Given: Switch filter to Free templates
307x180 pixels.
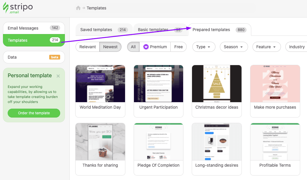Looking at the screenshot, I should pyautogui.click(x=178, y=47).
